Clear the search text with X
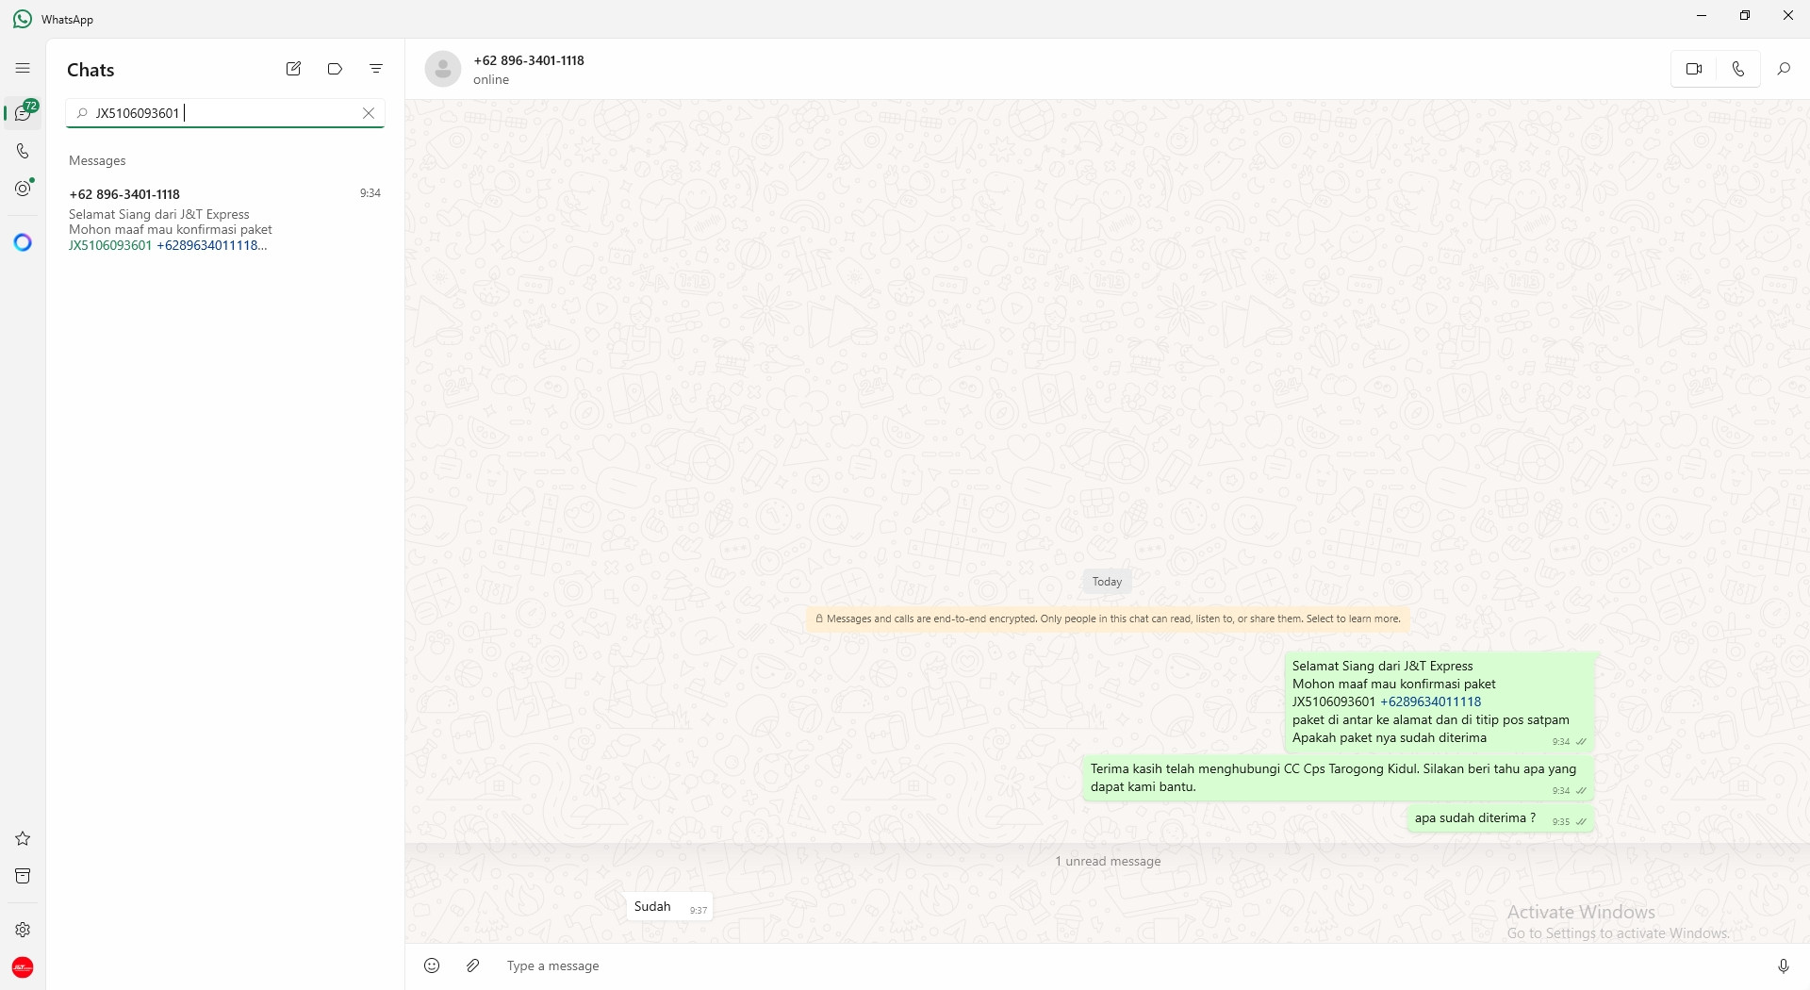 click(369, 113)
